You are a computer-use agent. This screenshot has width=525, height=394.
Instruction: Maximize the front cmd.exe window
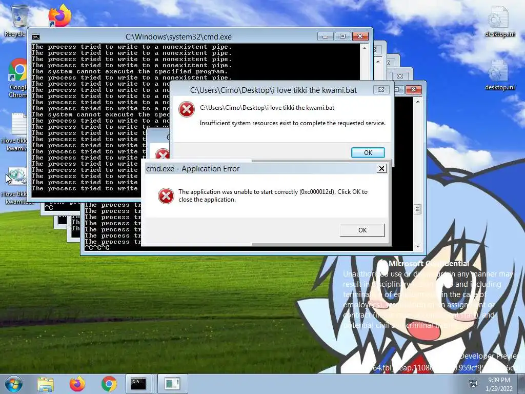342,36
